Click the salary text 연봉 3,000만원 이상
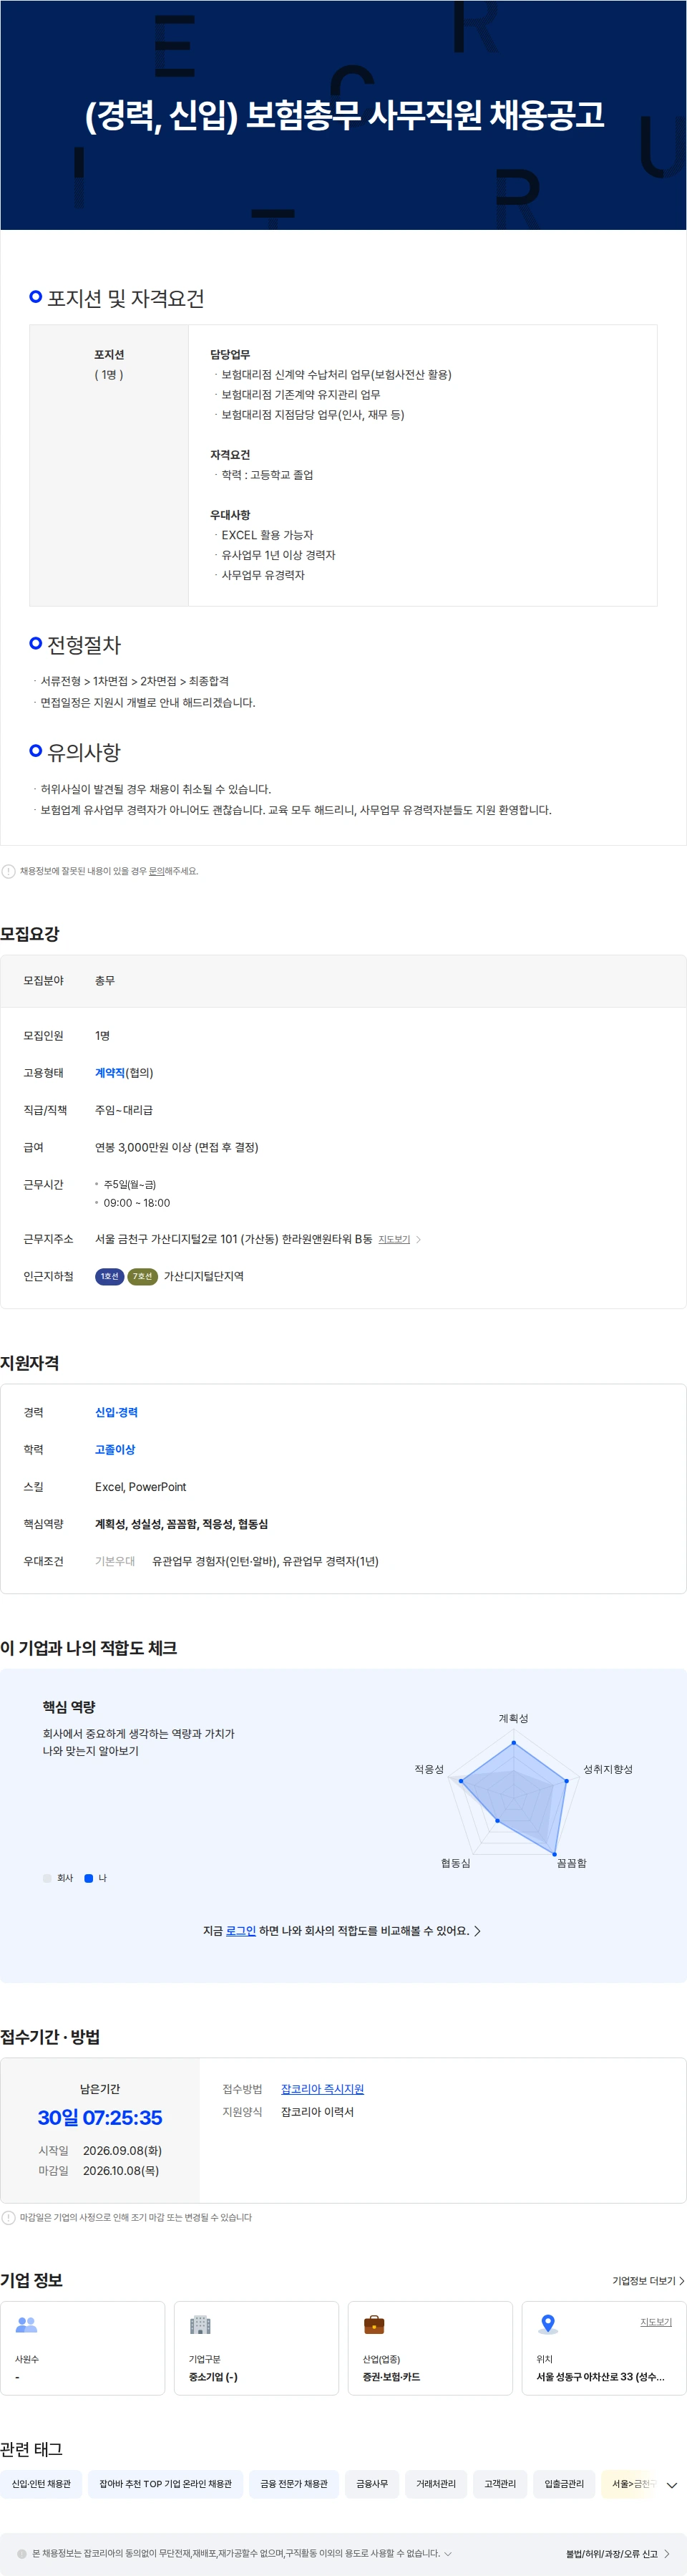687x2576 pixels. [x=177, y=1147]
